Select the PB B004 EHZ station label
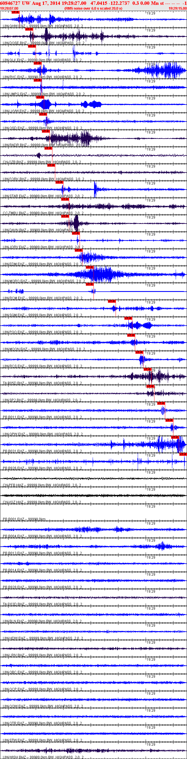 coord(42,536)
